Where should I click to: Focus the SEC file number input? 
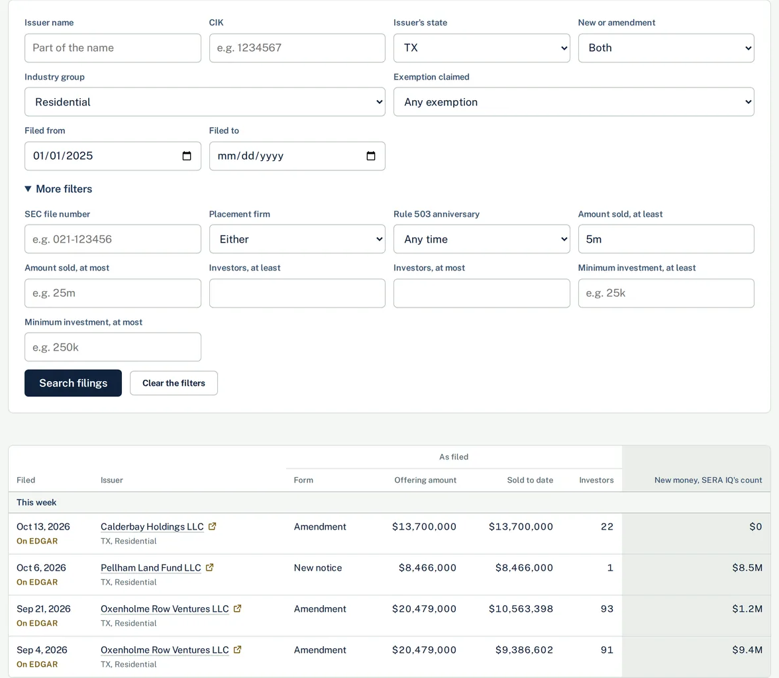point(113,239)
